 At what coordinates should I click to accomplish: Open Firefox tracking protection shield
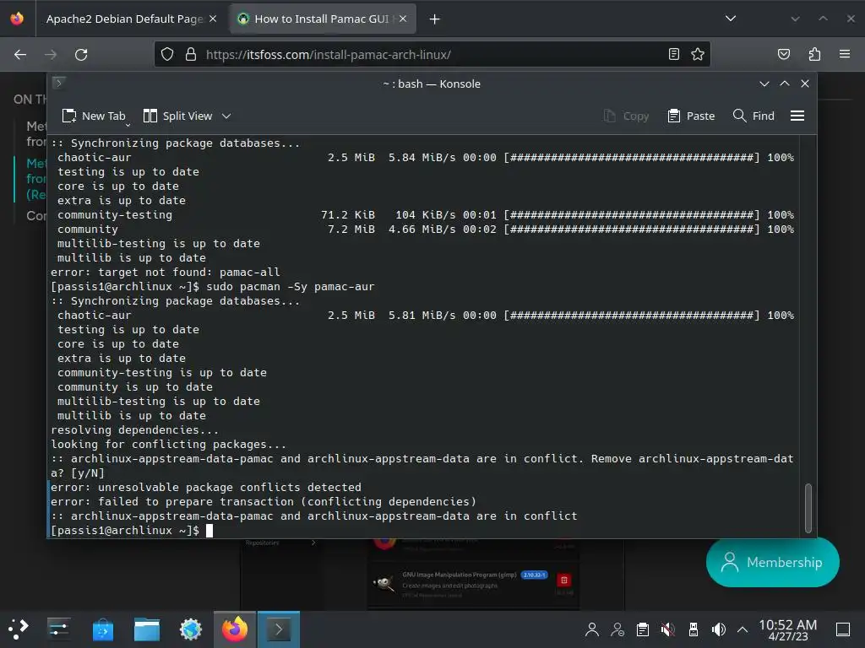tap(167, 54)
